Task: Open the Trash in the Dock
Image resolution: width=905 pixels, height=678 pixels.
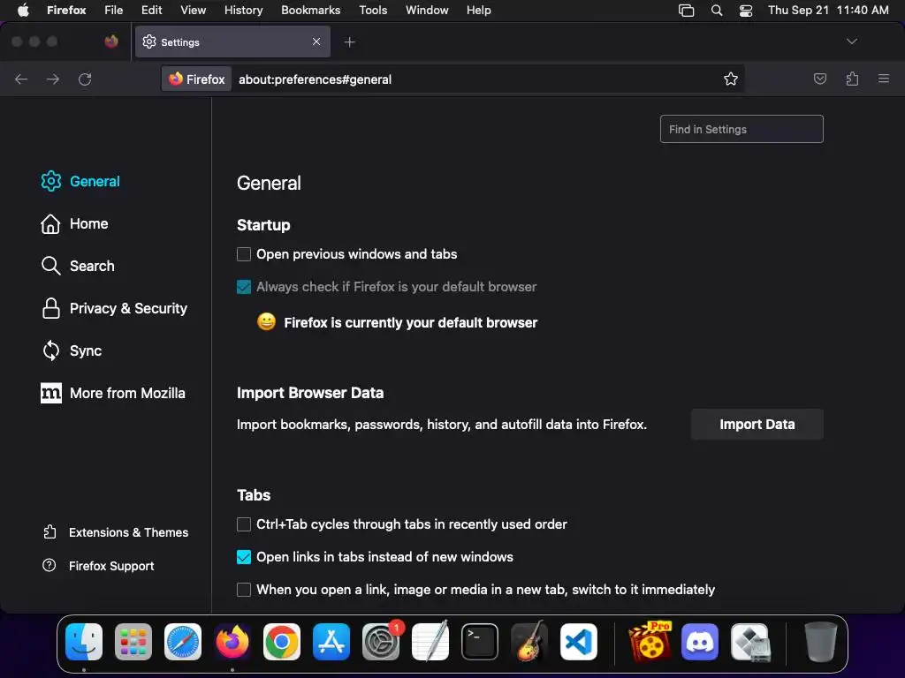Action: click(820, 642)
